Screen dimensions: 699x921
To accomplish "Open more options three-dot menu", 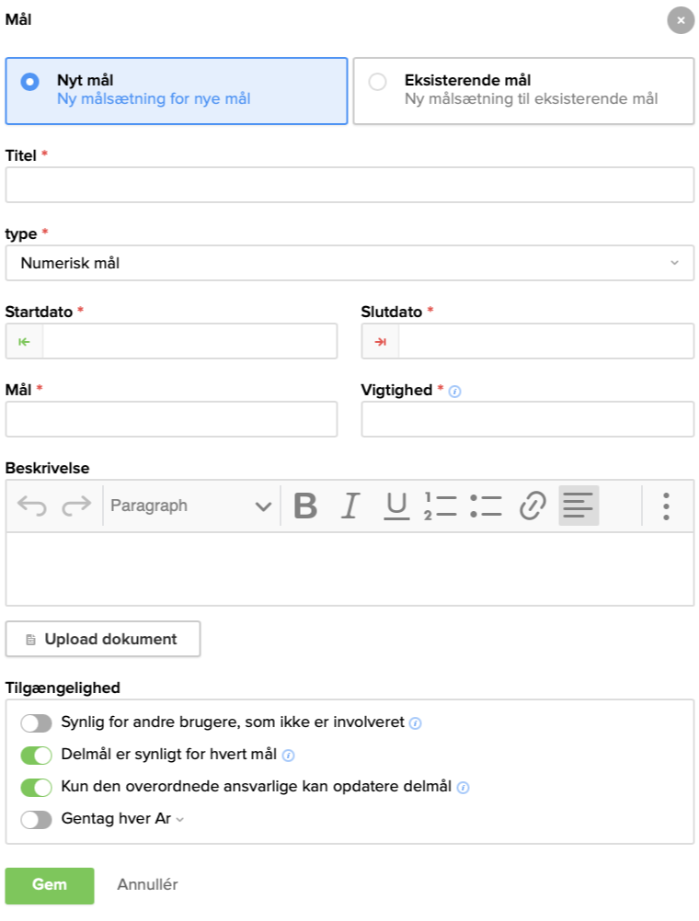I will coord(666,506).
